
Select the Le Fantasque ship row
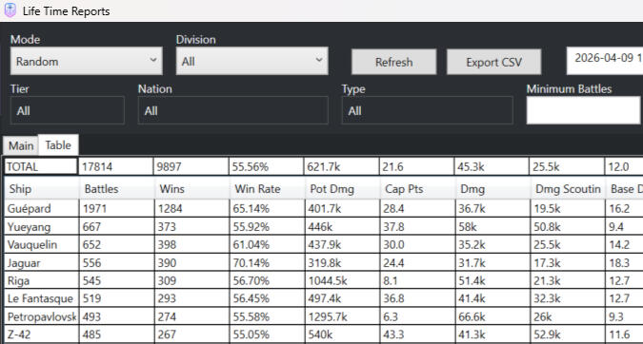point(324,298)
